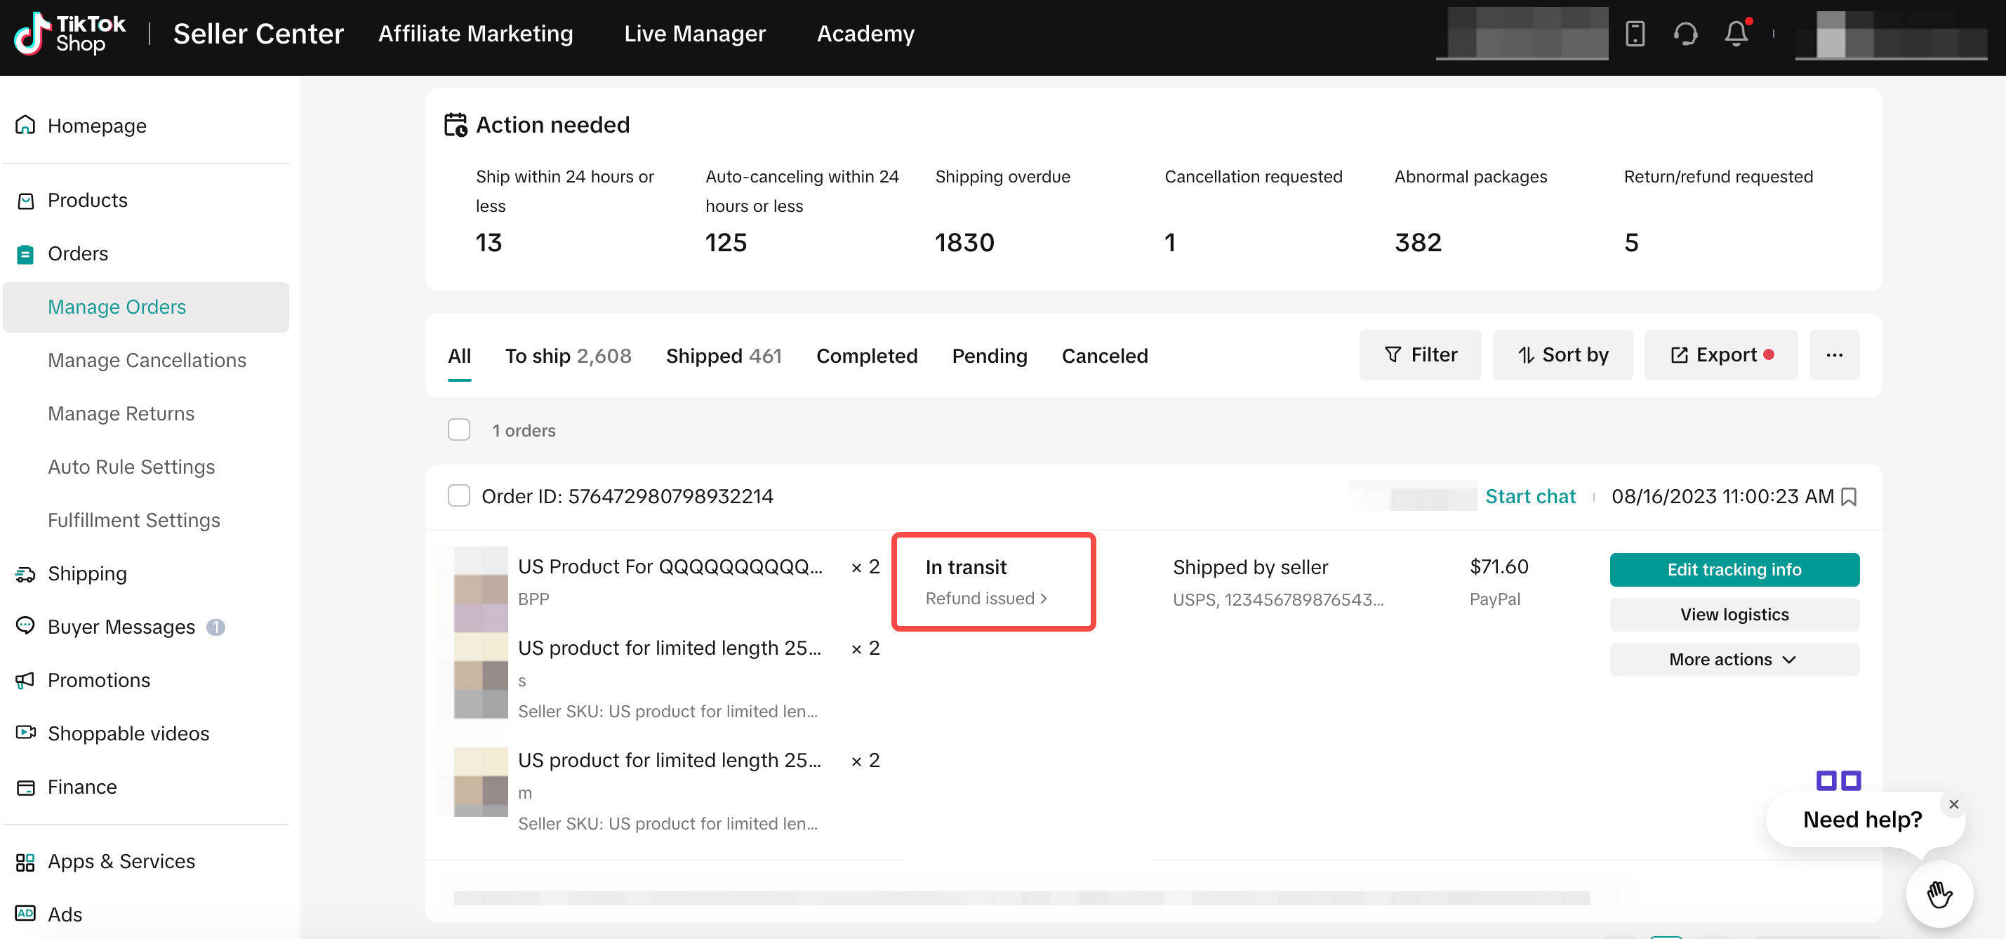Viewport: 2006px width, 939px height.
Task: Click the three-dots more options button
Action: point(1834,355)
